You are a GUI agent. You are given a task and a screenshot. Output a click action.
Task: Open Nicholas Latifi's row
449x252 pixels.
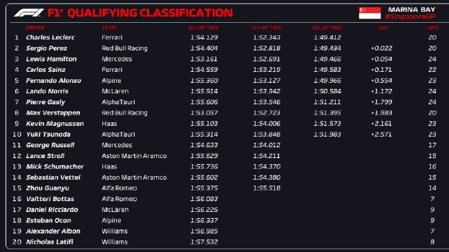point(224,242)
